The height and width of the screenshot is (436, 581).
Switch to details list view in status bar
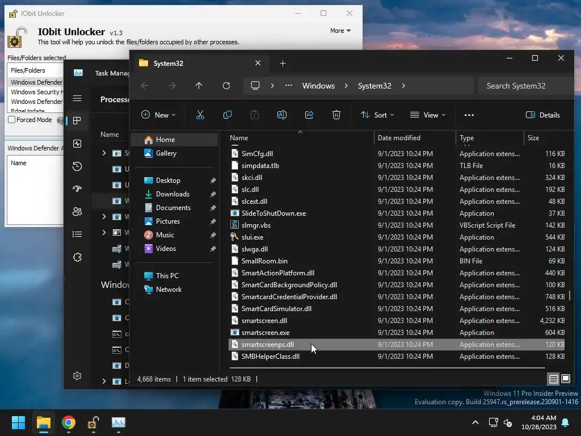(x=554, y=379)
